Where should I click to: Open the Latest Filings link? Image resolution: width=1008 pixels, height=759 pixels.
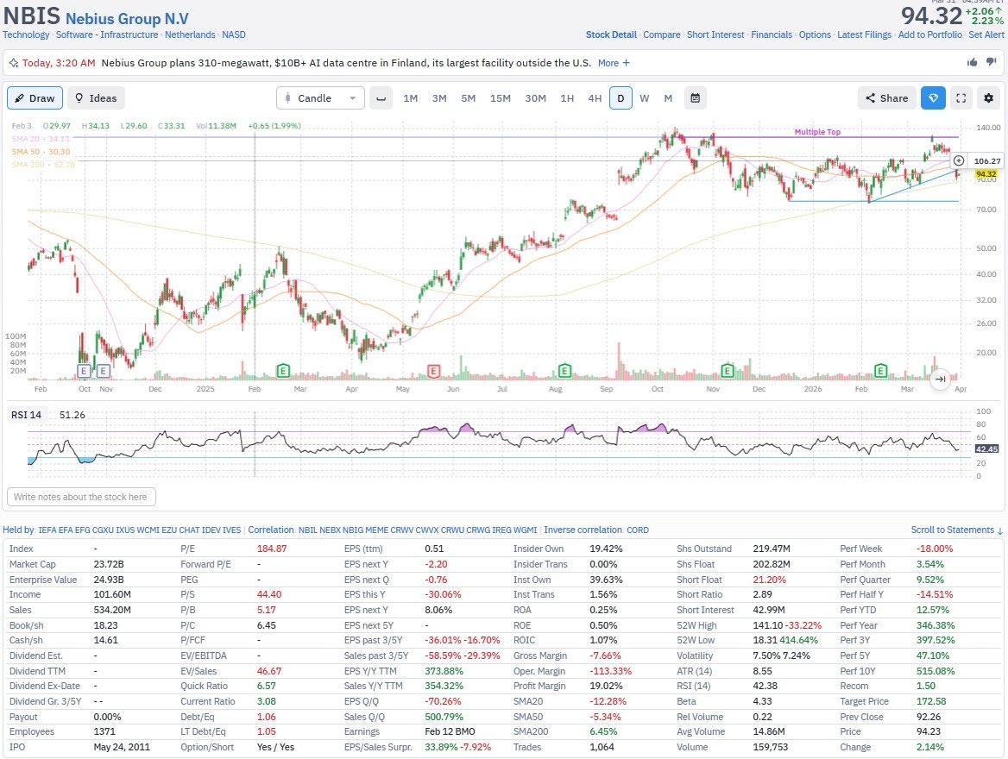864,34
